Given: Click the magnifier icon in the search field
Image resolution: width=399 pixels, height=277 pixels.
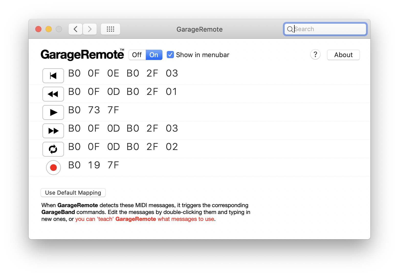Looking at the screenshot, I should 290,29.
